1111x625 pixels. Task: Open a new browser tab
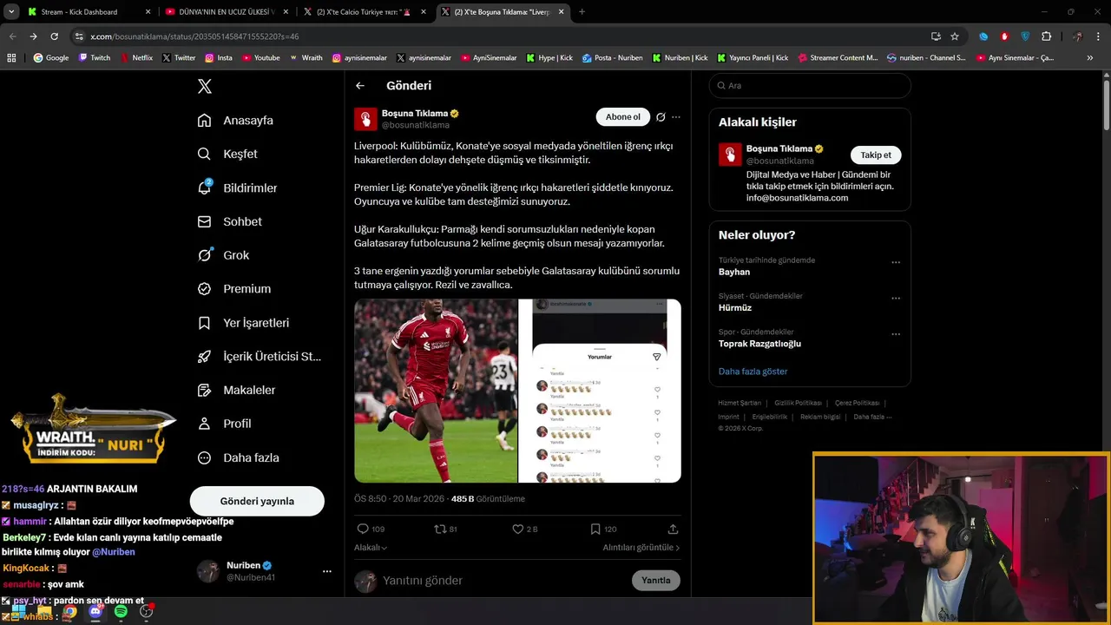pos(582,12)
